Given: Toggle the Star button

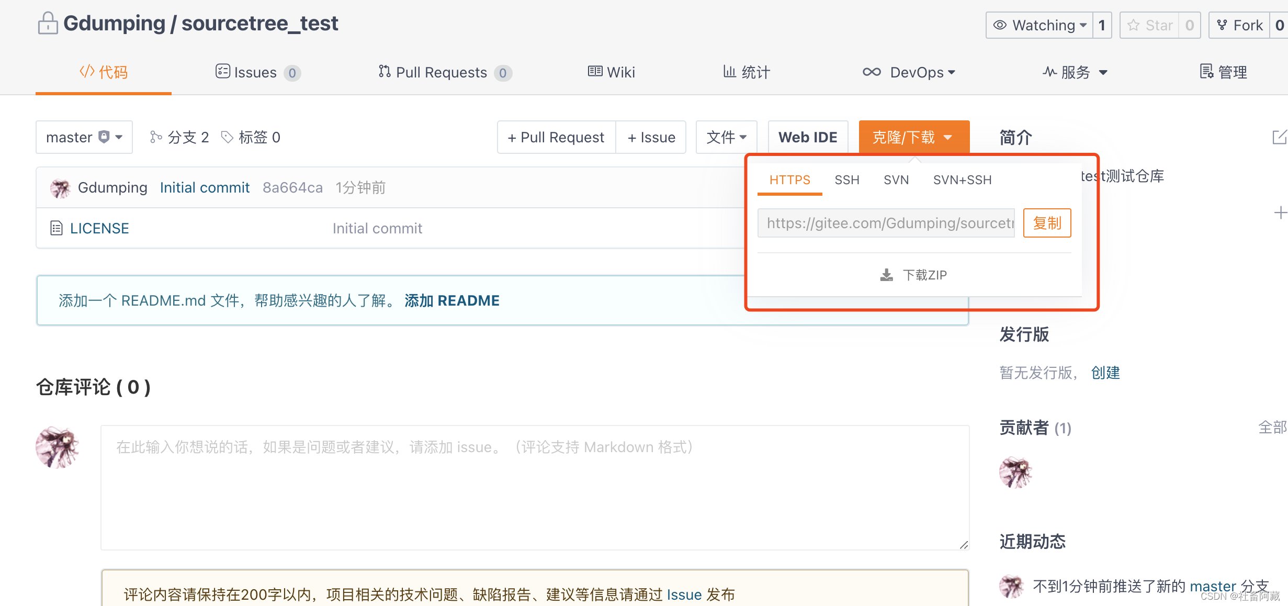Looking at the screenshot, I should pyautogui.click(x=1150, y=25).
